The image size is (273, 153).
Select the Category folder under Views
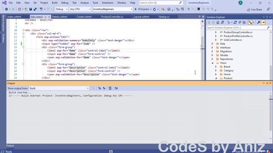(x=229, y=71)
